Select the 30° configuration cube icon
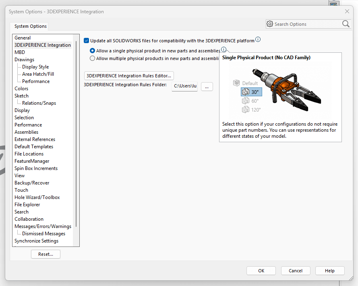The image size is (358, 286). coord(246,92)
